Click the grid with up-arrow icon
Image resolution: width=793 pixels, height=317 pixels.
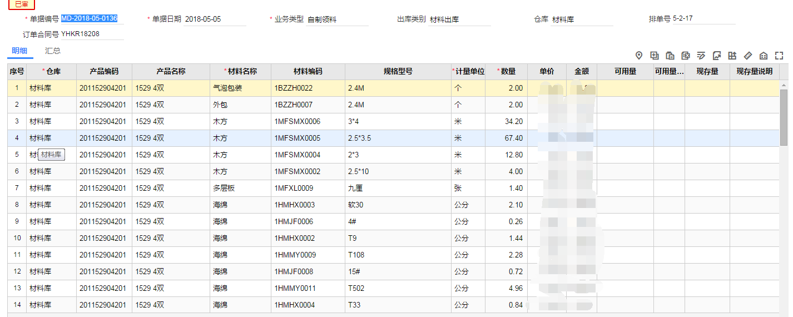tap(732, 56)
